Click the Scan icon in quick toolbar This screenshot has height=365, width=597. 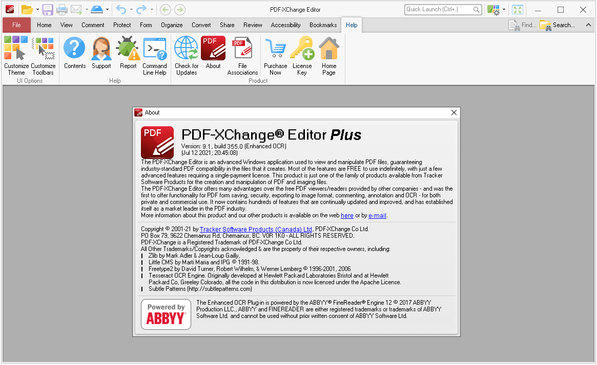[97, 10]
